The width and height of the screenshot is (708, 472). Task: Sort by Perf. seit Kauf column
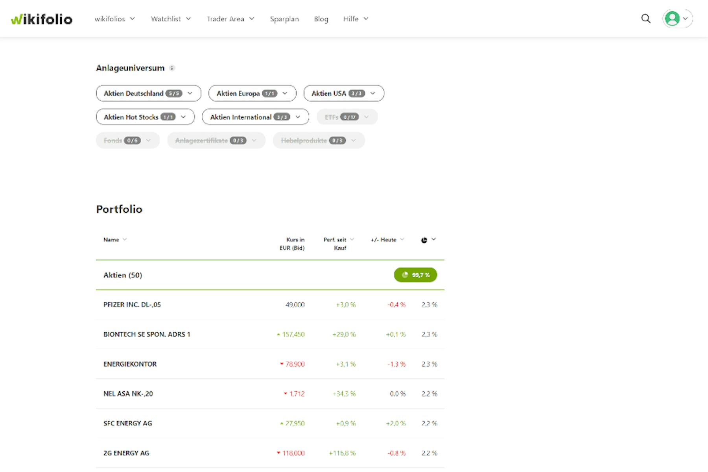339,243
